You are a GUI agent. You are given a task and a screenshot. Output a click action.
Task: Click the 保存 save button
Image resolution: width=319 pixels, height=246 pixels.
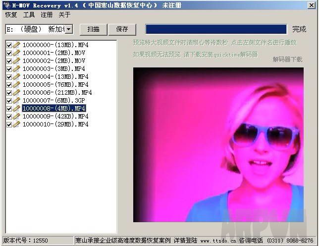(122, 29)
